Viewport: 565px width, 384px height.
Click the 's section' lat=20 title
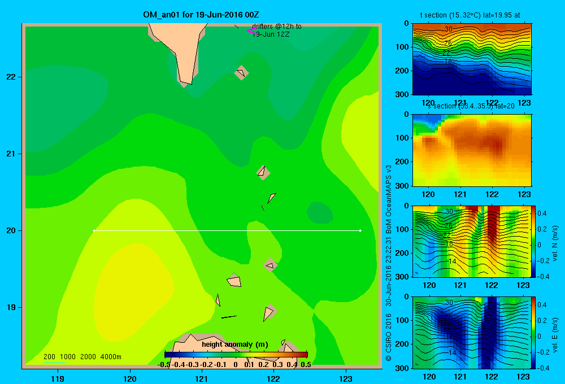(471, 106)
